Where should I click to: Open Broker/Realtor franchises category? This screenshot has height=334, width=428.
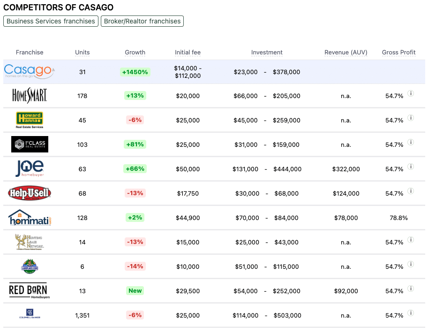(x=142, y=21)
